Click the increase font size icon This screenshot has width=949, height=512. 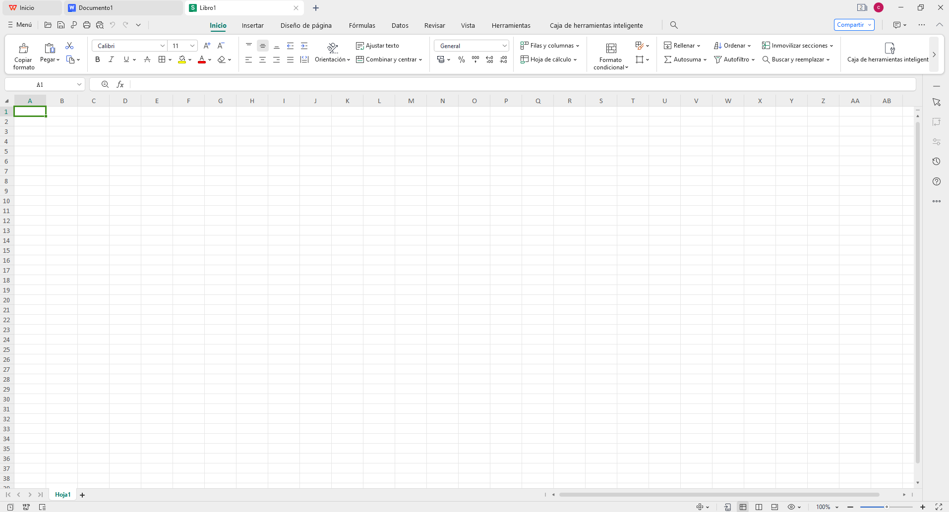pyautogui.click(x=207, y=46)
